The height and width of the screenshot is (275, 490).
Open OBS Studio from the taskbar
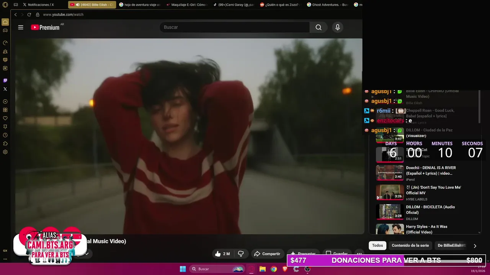[x=307, y=269]
